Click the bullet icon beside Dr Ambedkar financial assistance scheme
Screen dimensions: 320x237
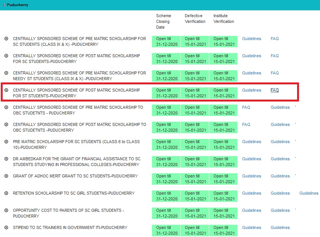pyautogui.click(x=6, y=159)
